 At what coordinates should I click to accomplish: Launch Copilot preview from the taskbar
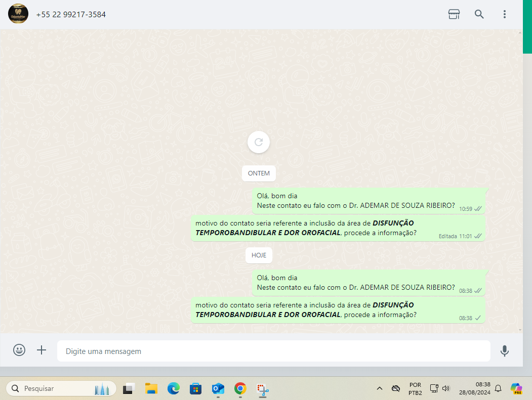pyautogui.click(x=516, y=388)
